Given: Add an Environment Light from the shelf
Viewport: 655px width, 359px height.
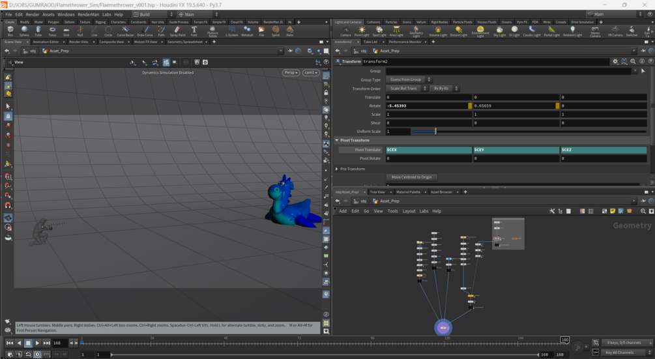Looking at the screenshot, I should [480, 32].
